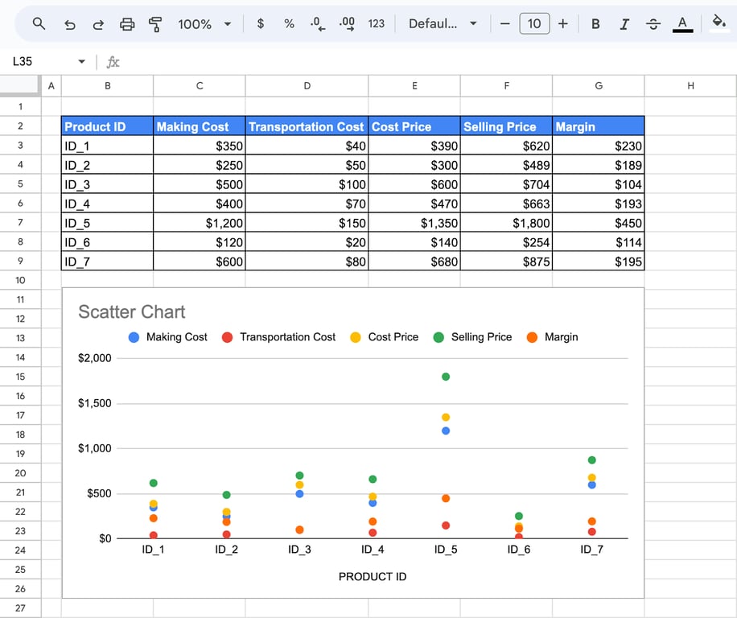Select cell containing ID_1
737x618 pixels.
point(107,146)
